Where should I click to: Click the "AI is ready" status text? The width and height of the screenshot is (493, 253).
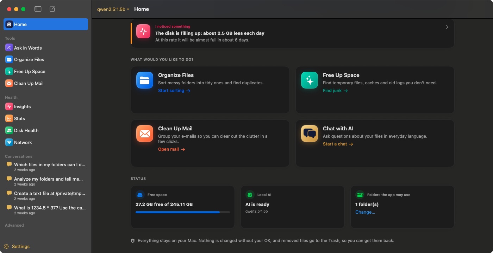[257, 204]
